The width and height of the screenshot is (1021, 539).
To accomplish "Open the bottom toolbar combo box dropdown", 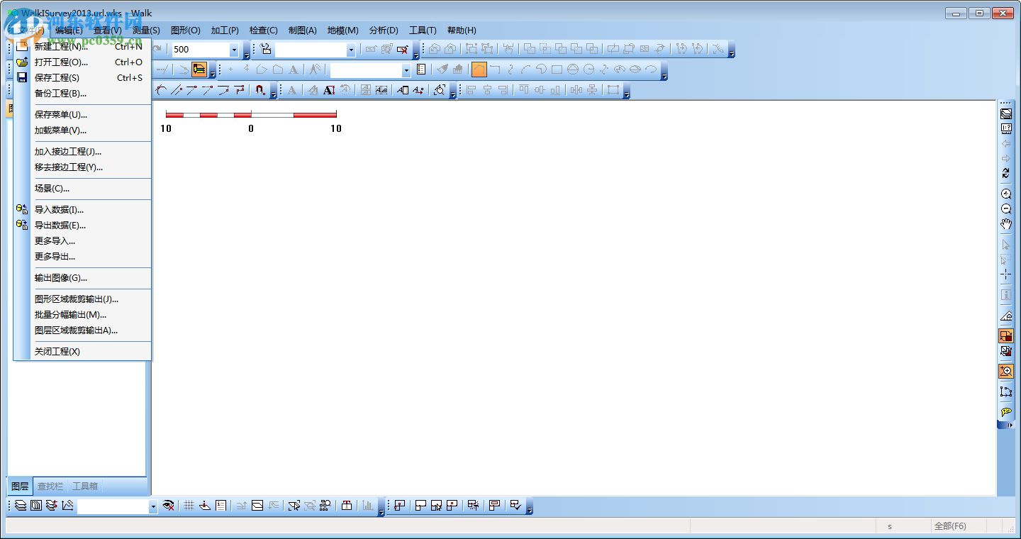I will click(x=152, y=506).
